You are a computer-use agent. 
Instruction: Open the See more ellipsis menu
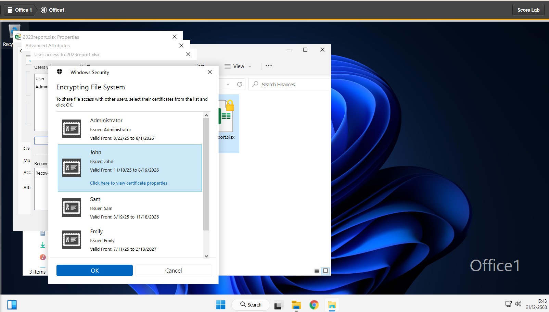click(x=269, y=66)
